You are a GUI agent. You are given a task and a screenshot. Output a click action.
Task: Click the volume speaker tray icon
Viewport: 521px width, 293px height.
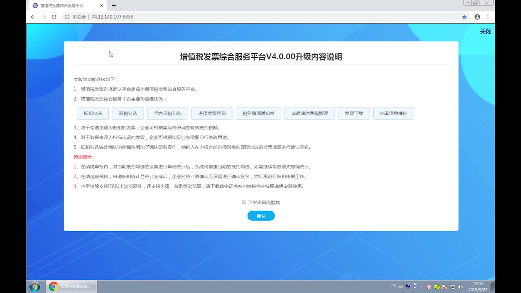(460, 287)
